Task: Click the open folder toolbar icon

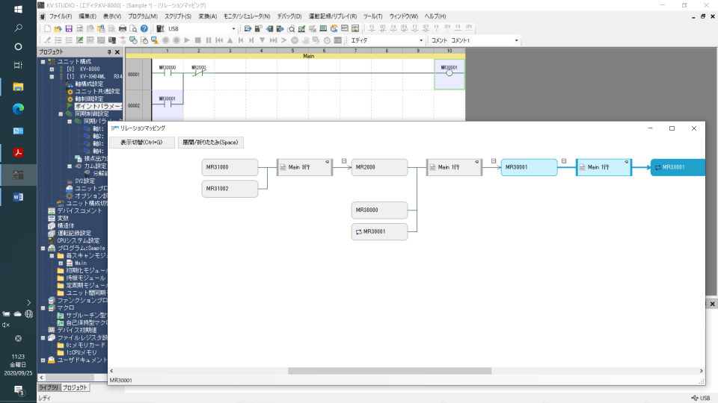Action: coord(58,28)
